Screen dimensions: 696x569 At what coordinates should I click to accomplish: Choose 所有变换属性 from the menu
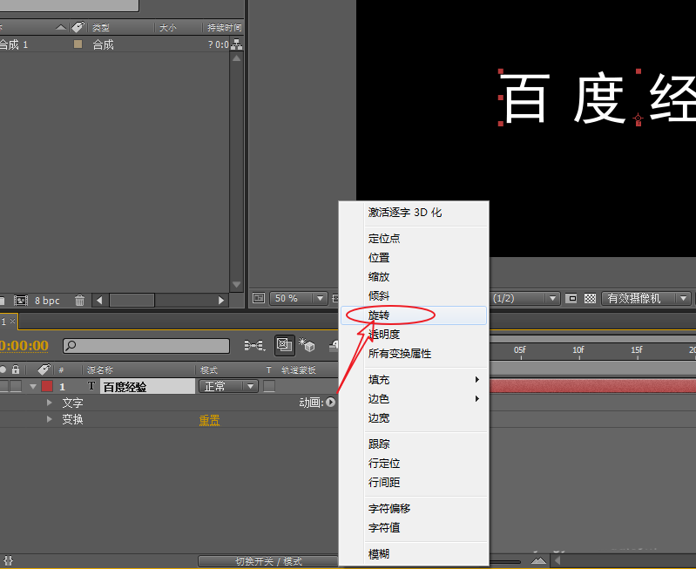tap(414, 354)
